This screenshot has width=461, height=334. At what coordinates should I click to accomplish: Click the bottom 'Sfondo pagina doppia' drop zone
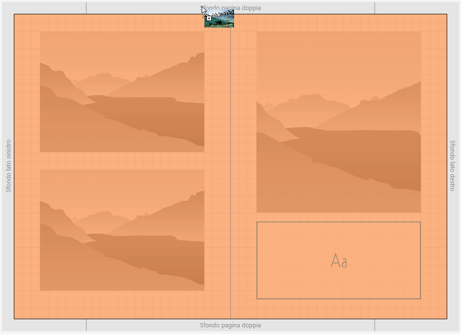(x=231, y=325)
